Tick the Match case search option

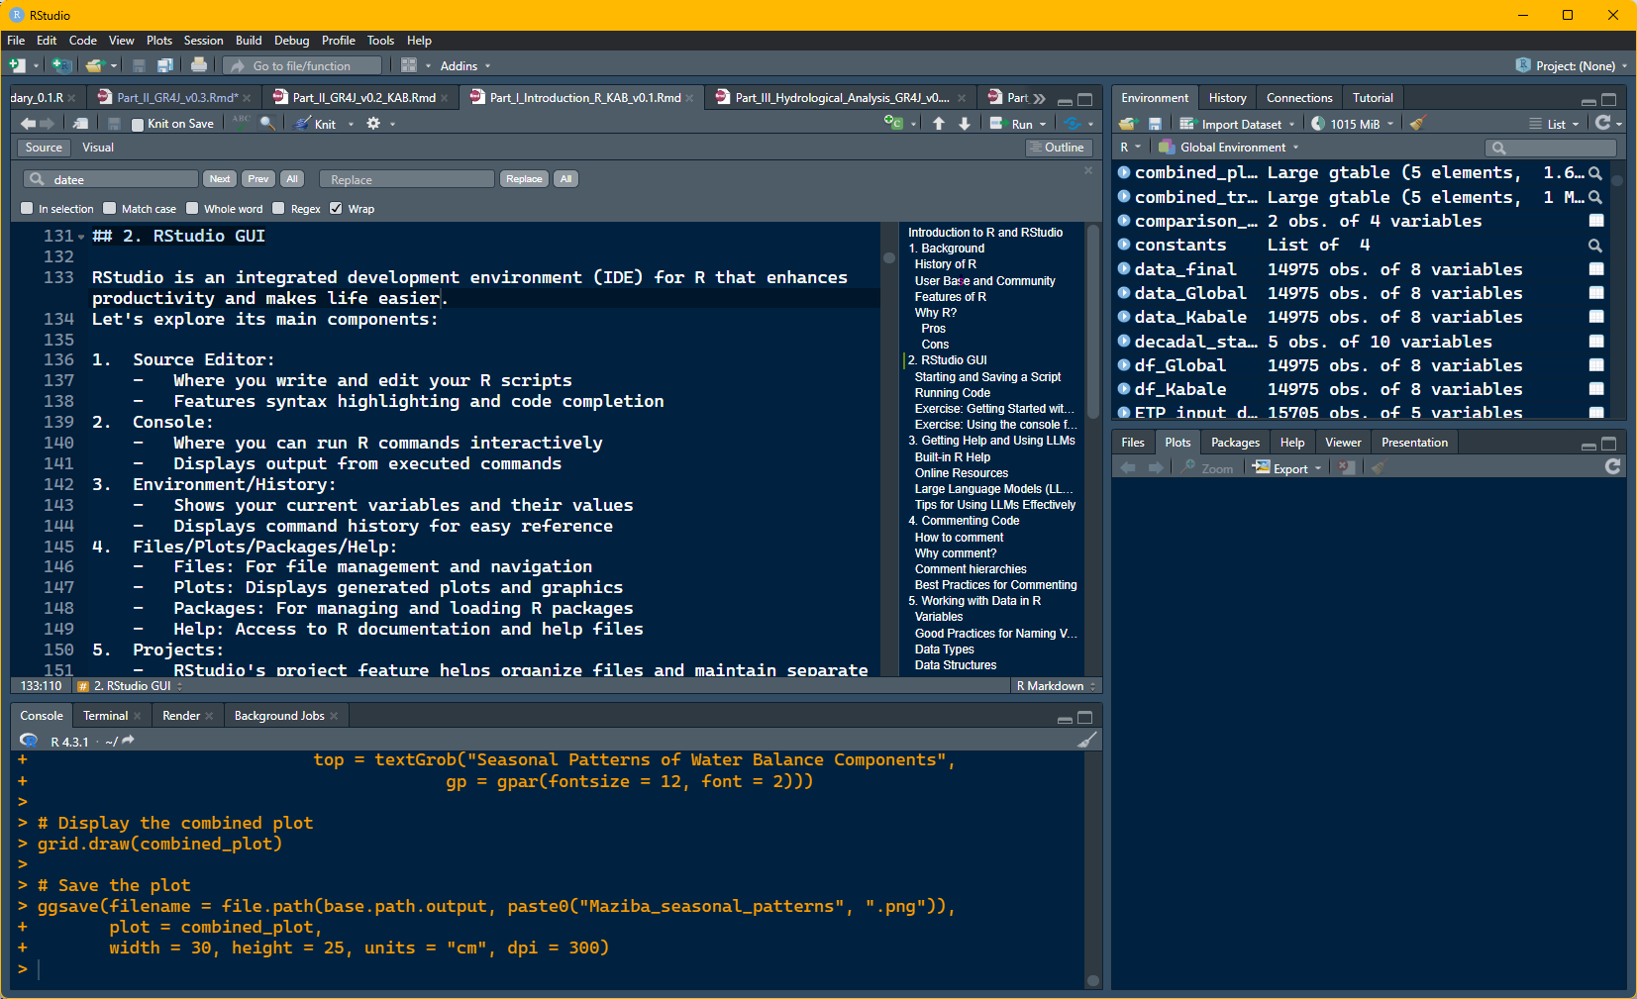pyautogui.click(x=111, y=209)
